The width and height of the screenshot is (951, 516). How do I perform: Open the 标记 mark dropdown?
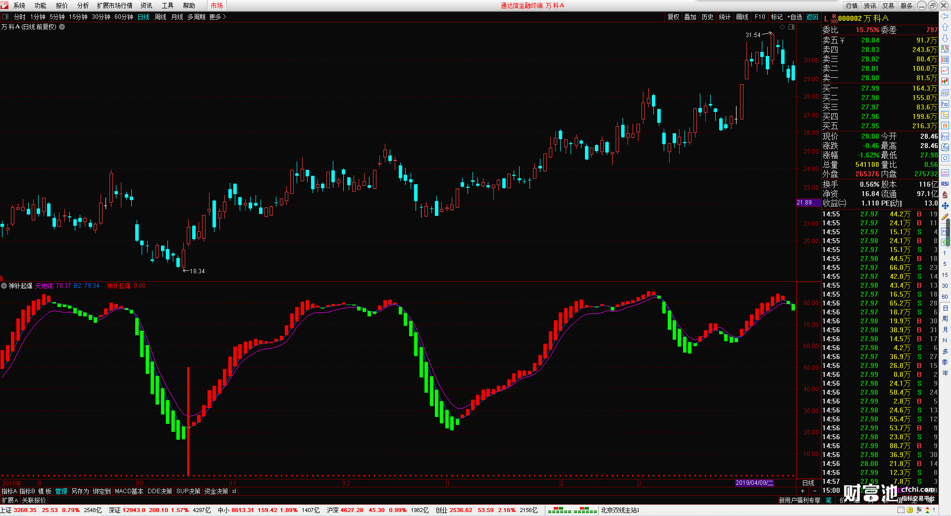(777, 17)
